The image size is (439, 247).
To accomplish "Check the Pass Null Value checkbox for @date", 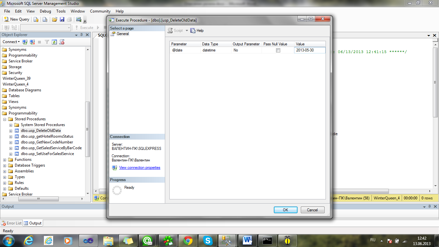I will (x=278, y=50).
